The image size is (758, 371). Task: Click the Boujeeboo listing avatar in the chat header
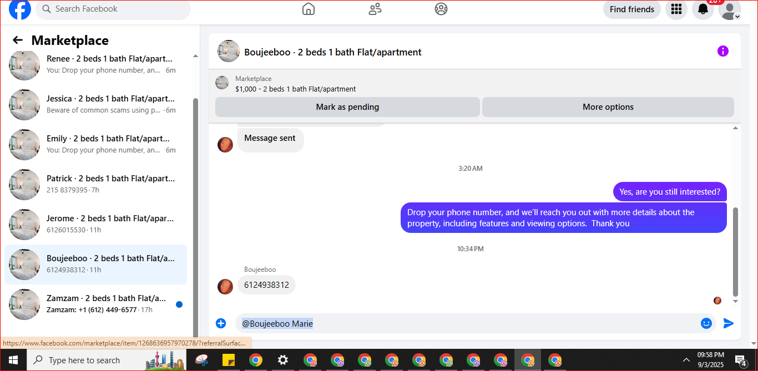229,51
